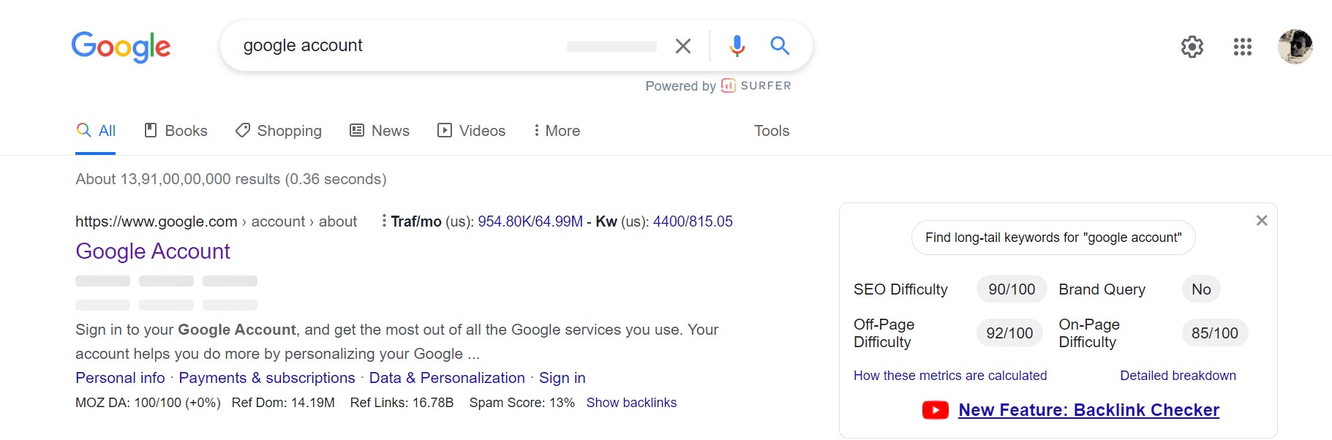Open quick settings via the gear icon
Screen dimensions: 1332x440
pos(1192,47)
